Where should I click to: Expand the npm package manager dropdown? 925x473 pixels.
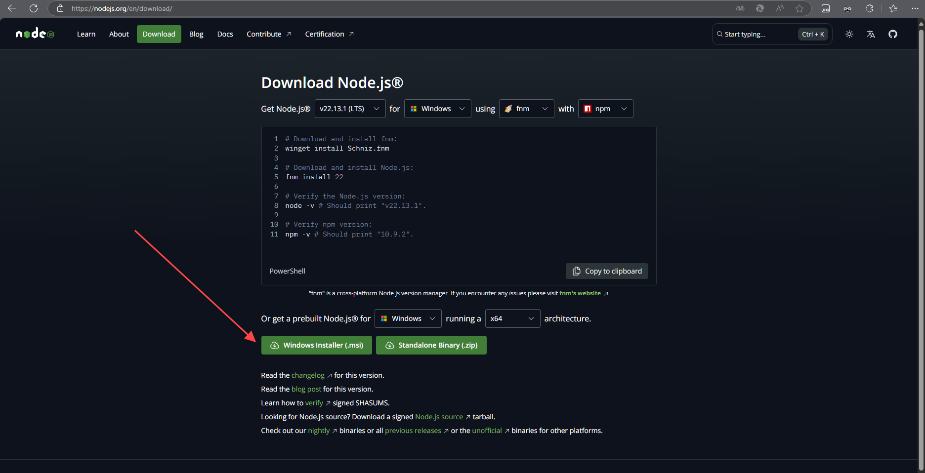point(605,109)
